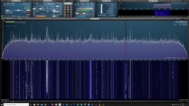Image resolution: width=189 pixels, height=106 pixels.
Task: Click the LO frequency value 14.175.000
Action: coord(183,24)
